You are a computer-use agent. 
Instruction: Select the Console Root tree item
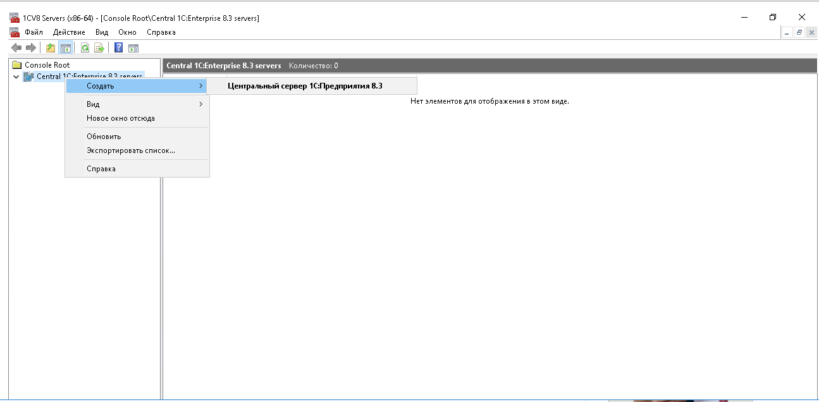47,65
